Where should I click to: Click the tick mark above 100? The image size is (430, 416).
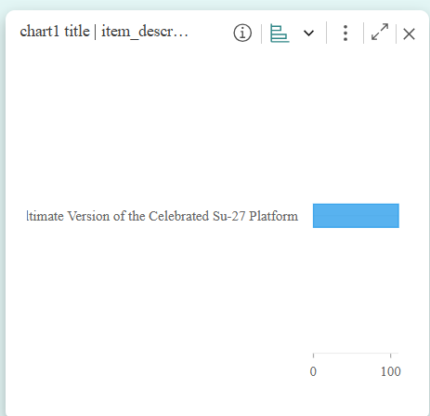click(x=391, y=356)
